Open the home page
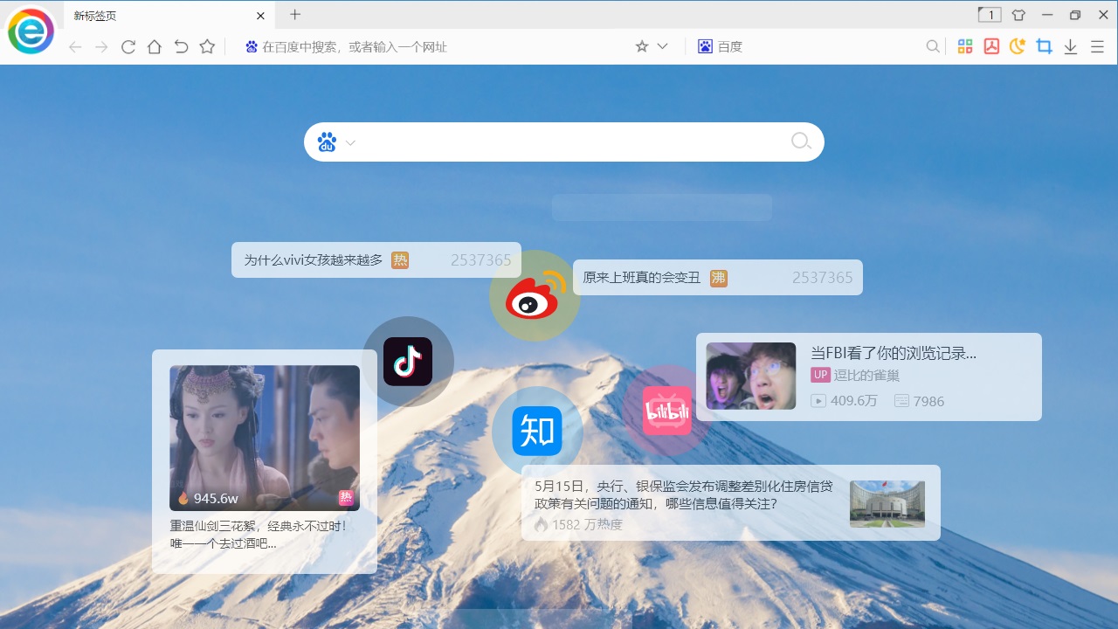This screenshot has height=629, width=1118. pos(155,47)
